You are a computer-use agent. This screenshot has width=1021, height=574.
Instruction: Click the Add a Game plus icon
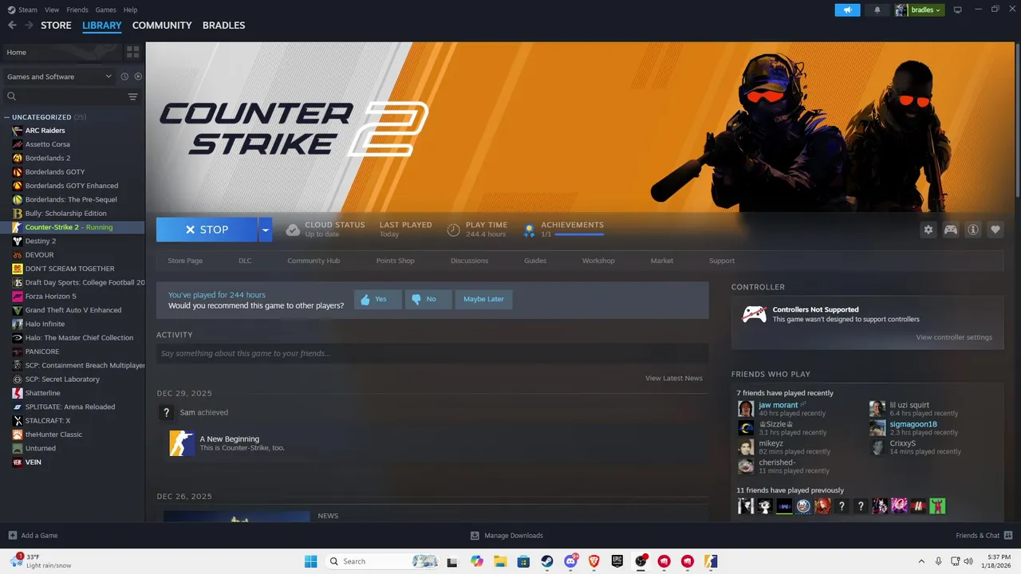click(x=12, y=536)
